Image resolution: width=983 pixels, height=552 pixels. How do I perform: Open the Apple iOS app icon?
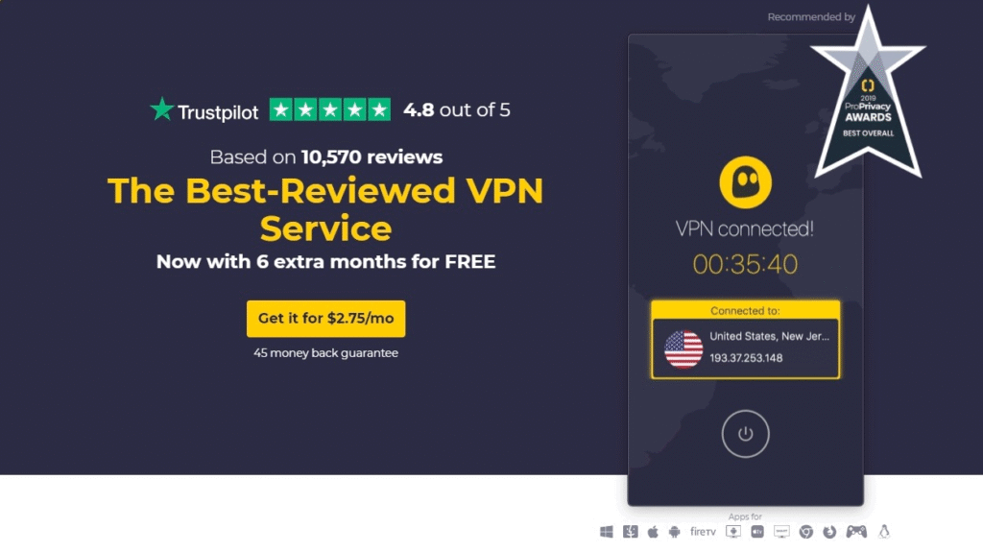pyautogui.click(x=653, y=532)
